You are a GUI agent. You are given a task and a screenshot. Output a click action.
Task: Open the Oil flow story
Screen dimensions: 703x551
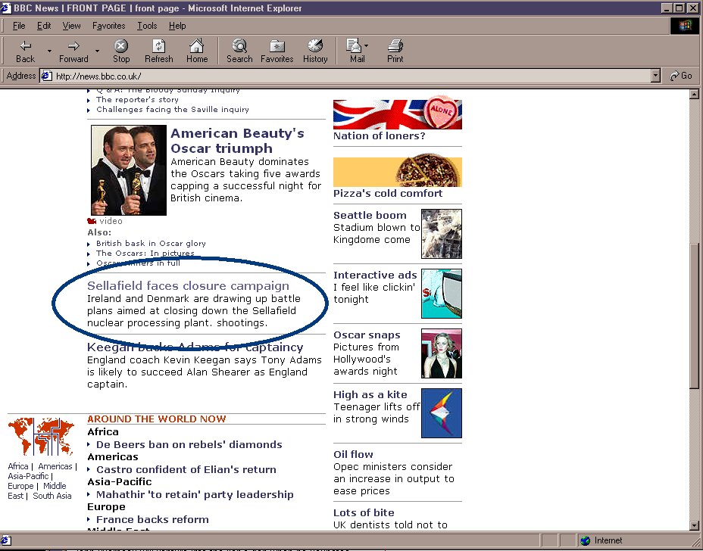point(353,454)
